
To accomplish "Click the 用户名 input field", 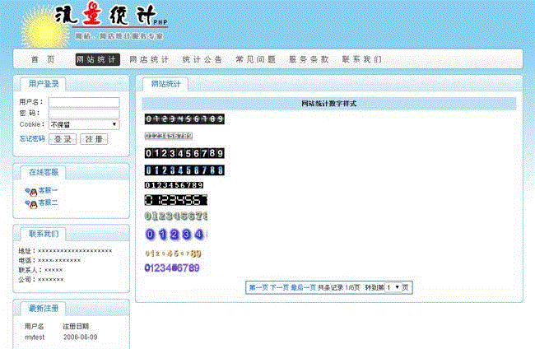I will [x=84, y=102].
